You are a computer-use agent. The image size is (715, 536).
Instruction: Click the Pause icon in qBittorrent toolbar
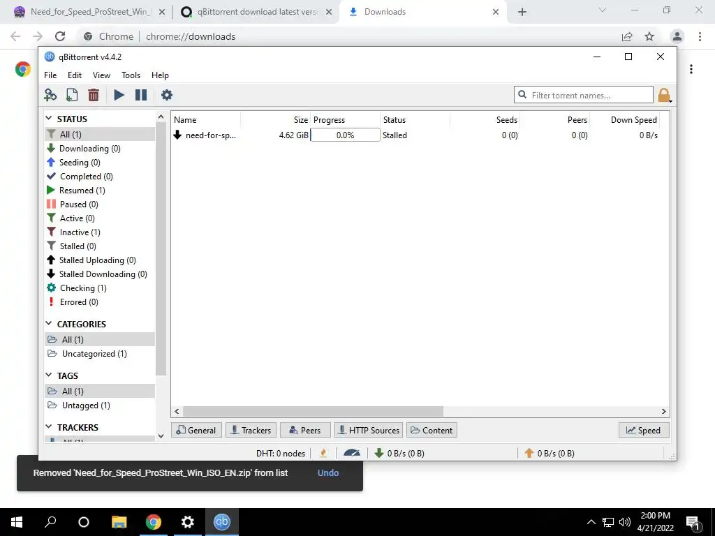(x=141, y=95)
